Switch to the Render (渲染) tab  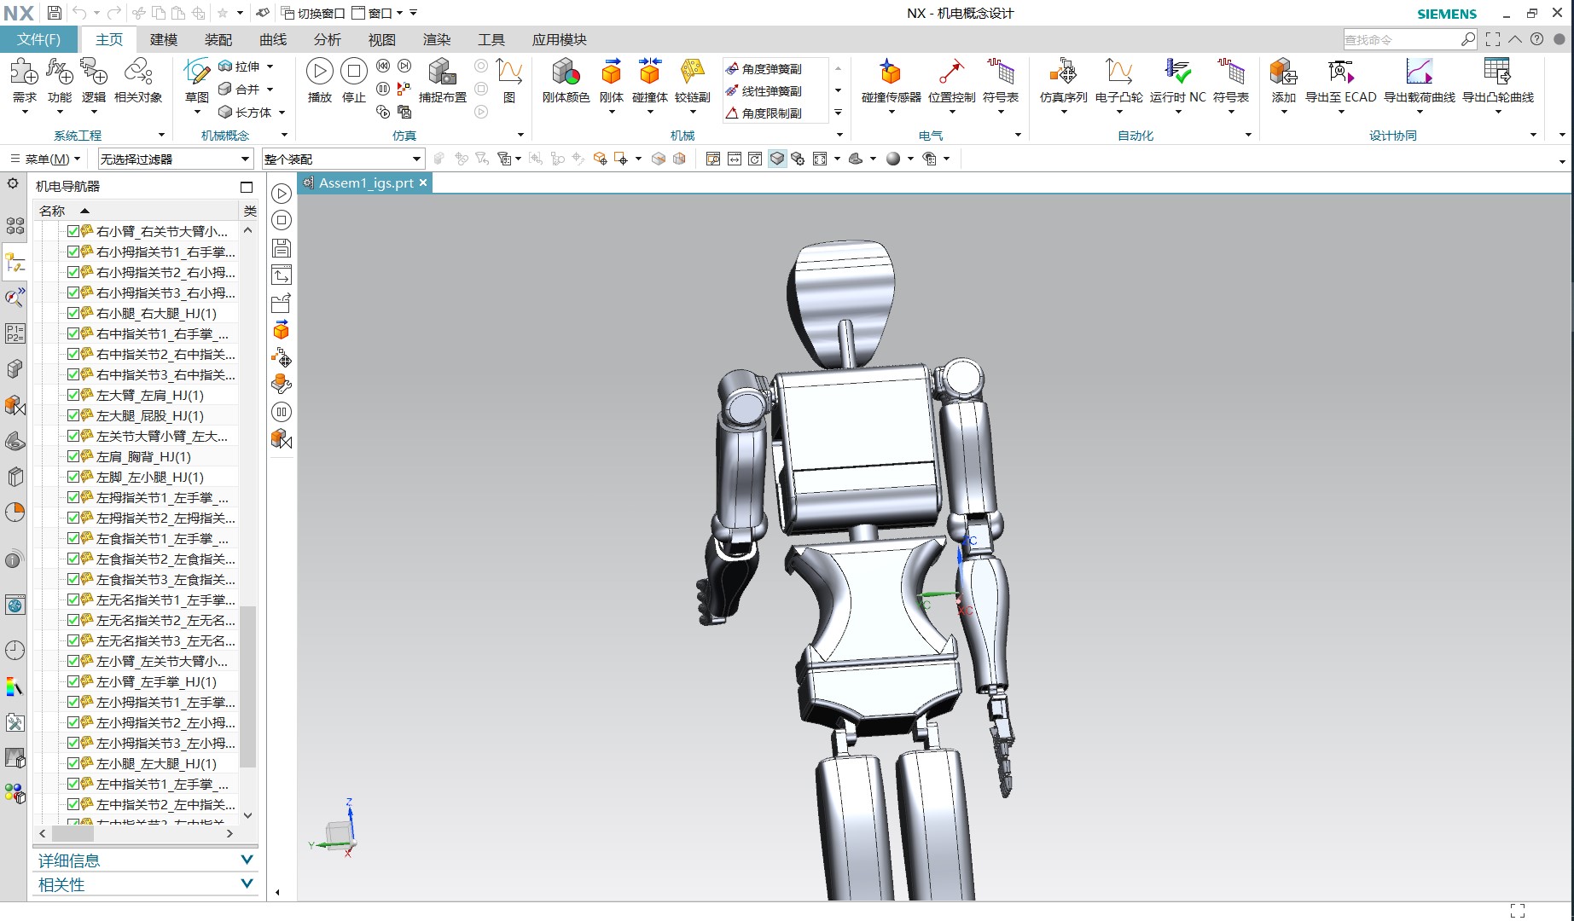437,39
